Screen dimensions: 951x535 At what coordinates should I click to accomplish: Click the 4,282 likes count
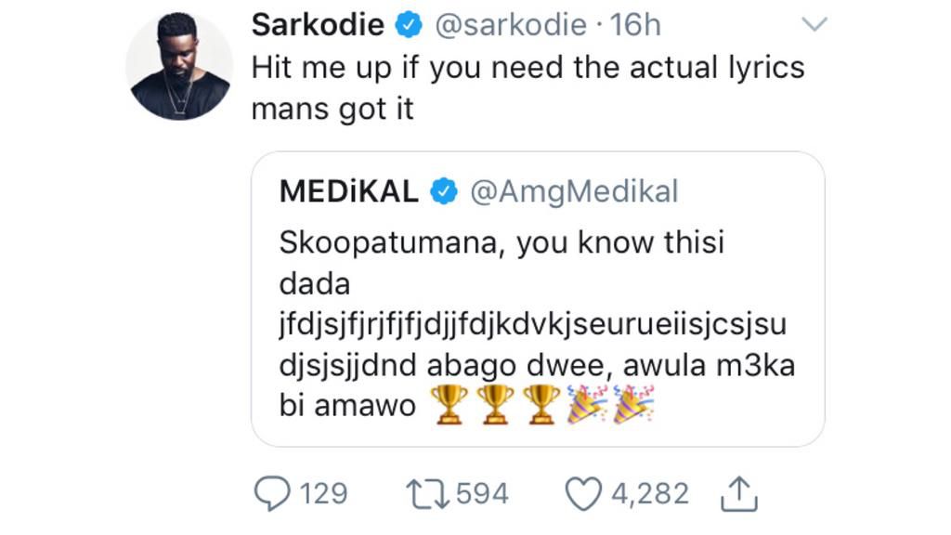(649, 493)
